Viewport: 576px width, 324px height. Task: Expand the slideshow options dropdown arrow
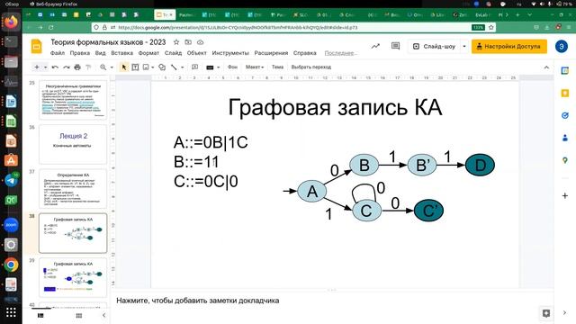point(464,47)
